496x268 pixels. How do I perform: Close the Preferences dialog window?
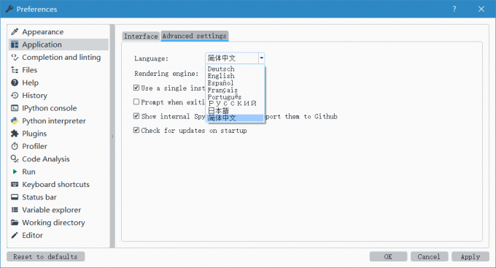click(481, 9)
